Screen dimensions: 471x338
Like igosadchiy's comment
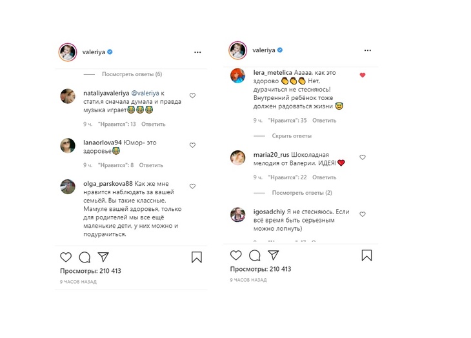(x=363, y=214)
